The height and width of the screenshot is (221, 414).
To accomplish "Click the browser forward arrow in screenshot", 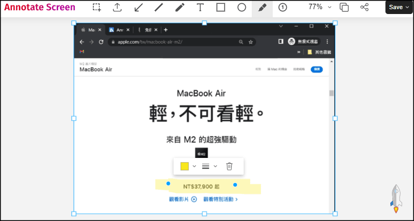I will tap(91, 42).
